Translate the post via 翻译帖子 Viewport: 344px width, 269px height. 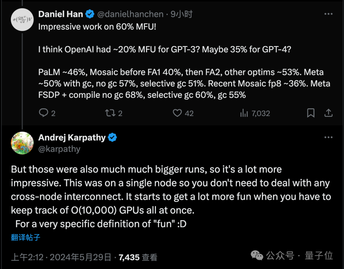pyautogui.click(x=25, y=237)
